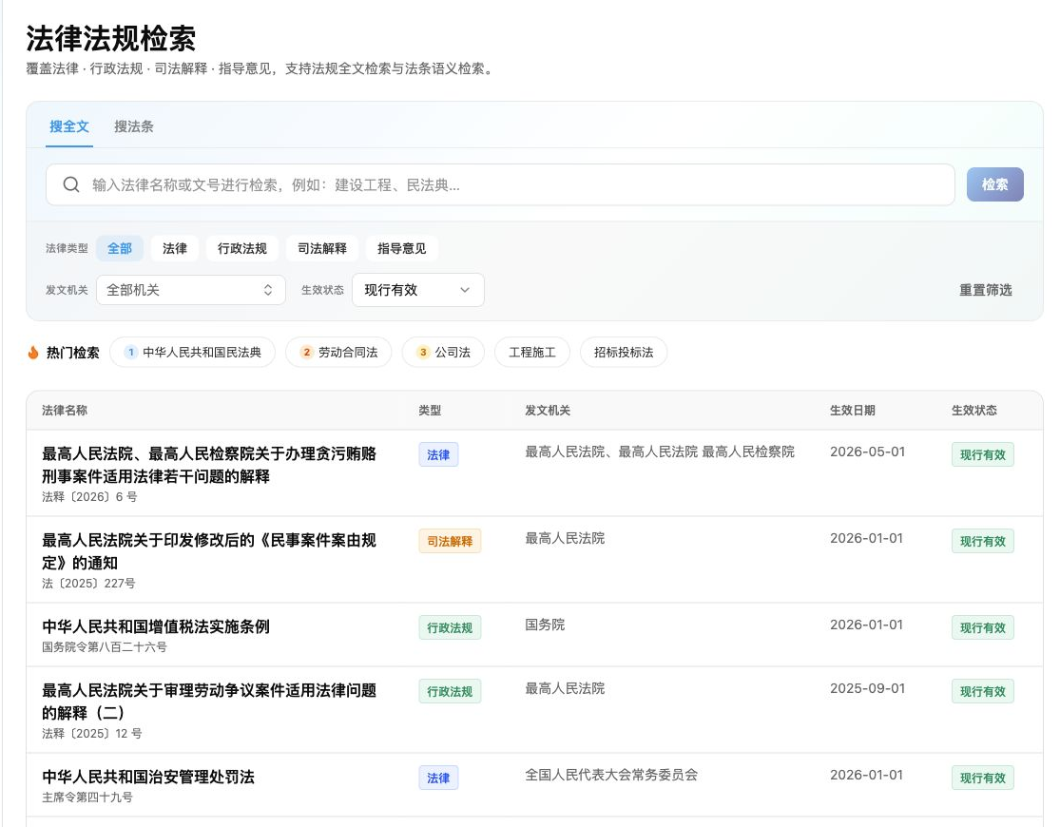The height and width of the screenshot is (827, 1060).
Task: Click the 法律名称 column header
Action: click(x=65, y=411)
